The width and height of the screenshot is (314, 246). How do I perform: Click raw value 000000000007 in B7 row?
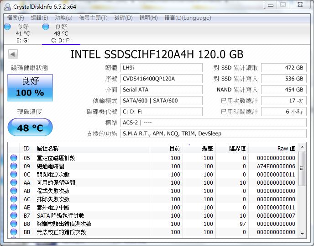tap(276, 215)
